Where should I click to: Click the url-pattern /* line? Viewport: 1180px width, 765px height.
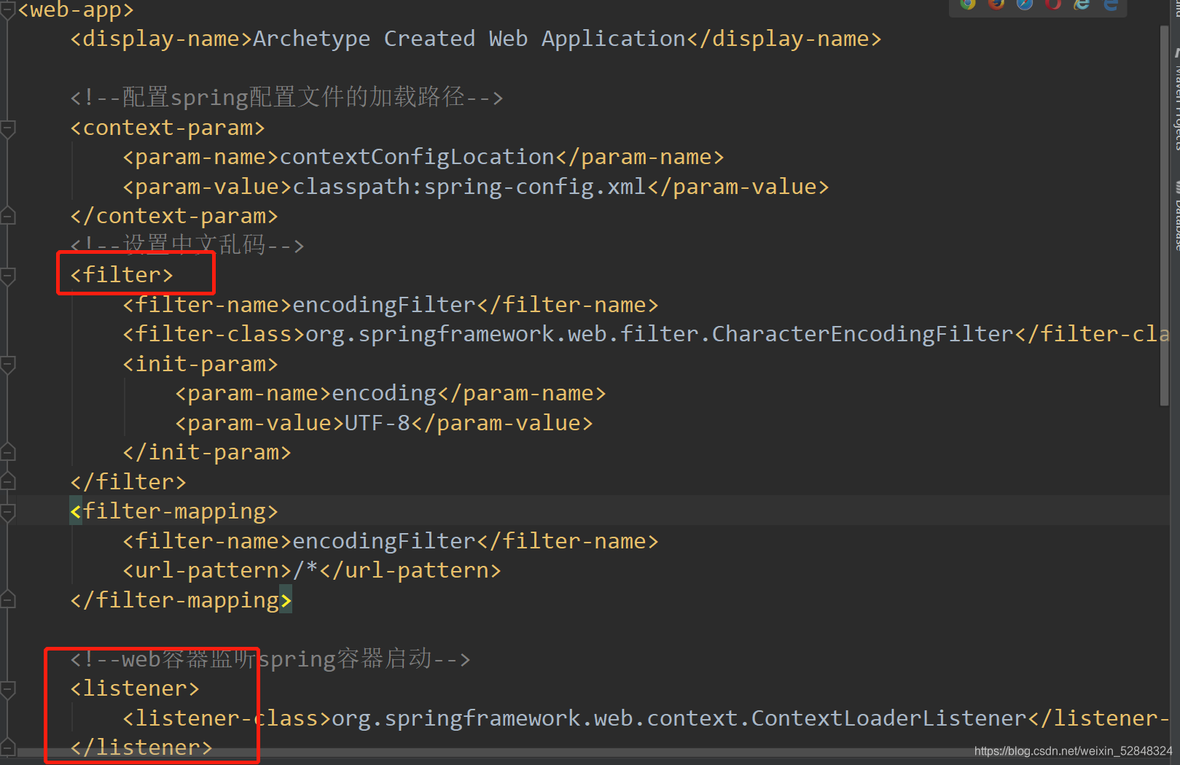click(312, 570)
